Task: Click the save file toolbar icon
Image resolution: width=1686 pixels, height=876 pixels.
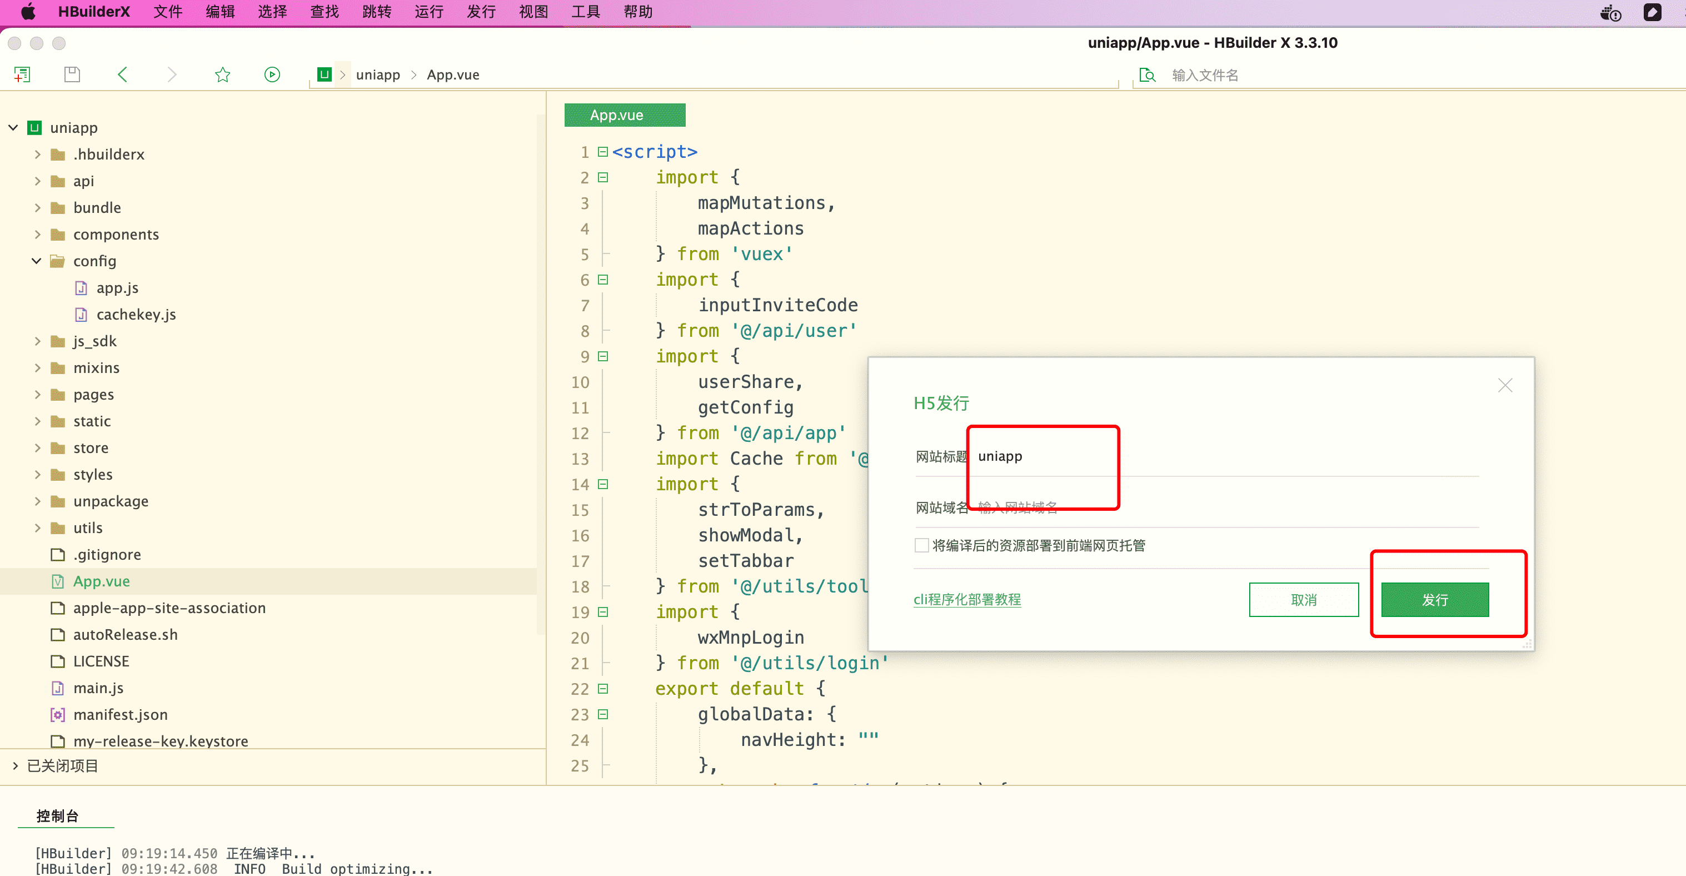Action: (x=72, y=74)
